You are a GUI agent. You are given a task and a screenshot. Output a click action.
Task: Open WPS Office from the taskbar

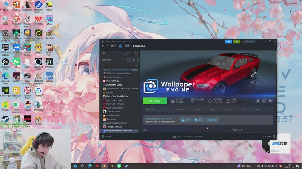tap(97, 166)
